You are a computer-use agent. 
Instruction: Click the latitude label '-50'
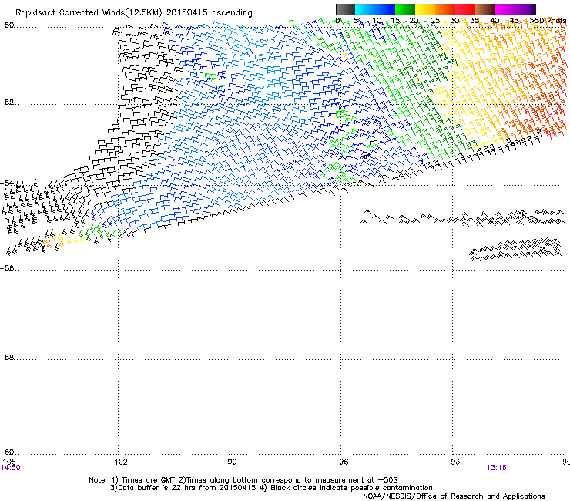pyautogui.click(x=7, y=25)
